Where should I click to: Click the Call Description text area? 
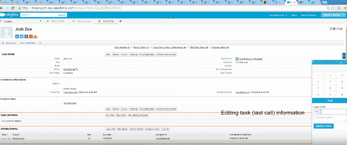click(x=330, y=119)
